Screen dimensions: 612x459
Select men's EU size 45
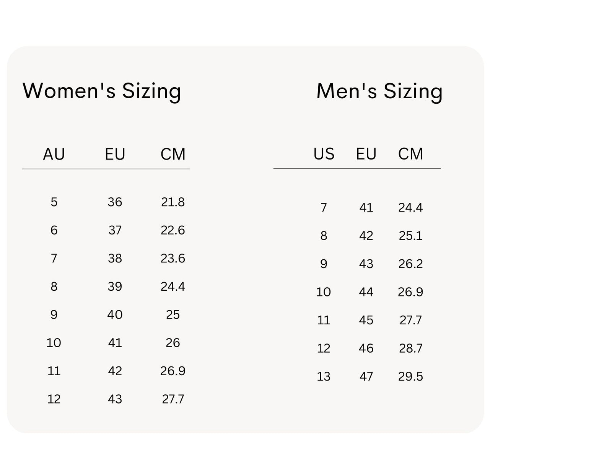coord(366,320)
